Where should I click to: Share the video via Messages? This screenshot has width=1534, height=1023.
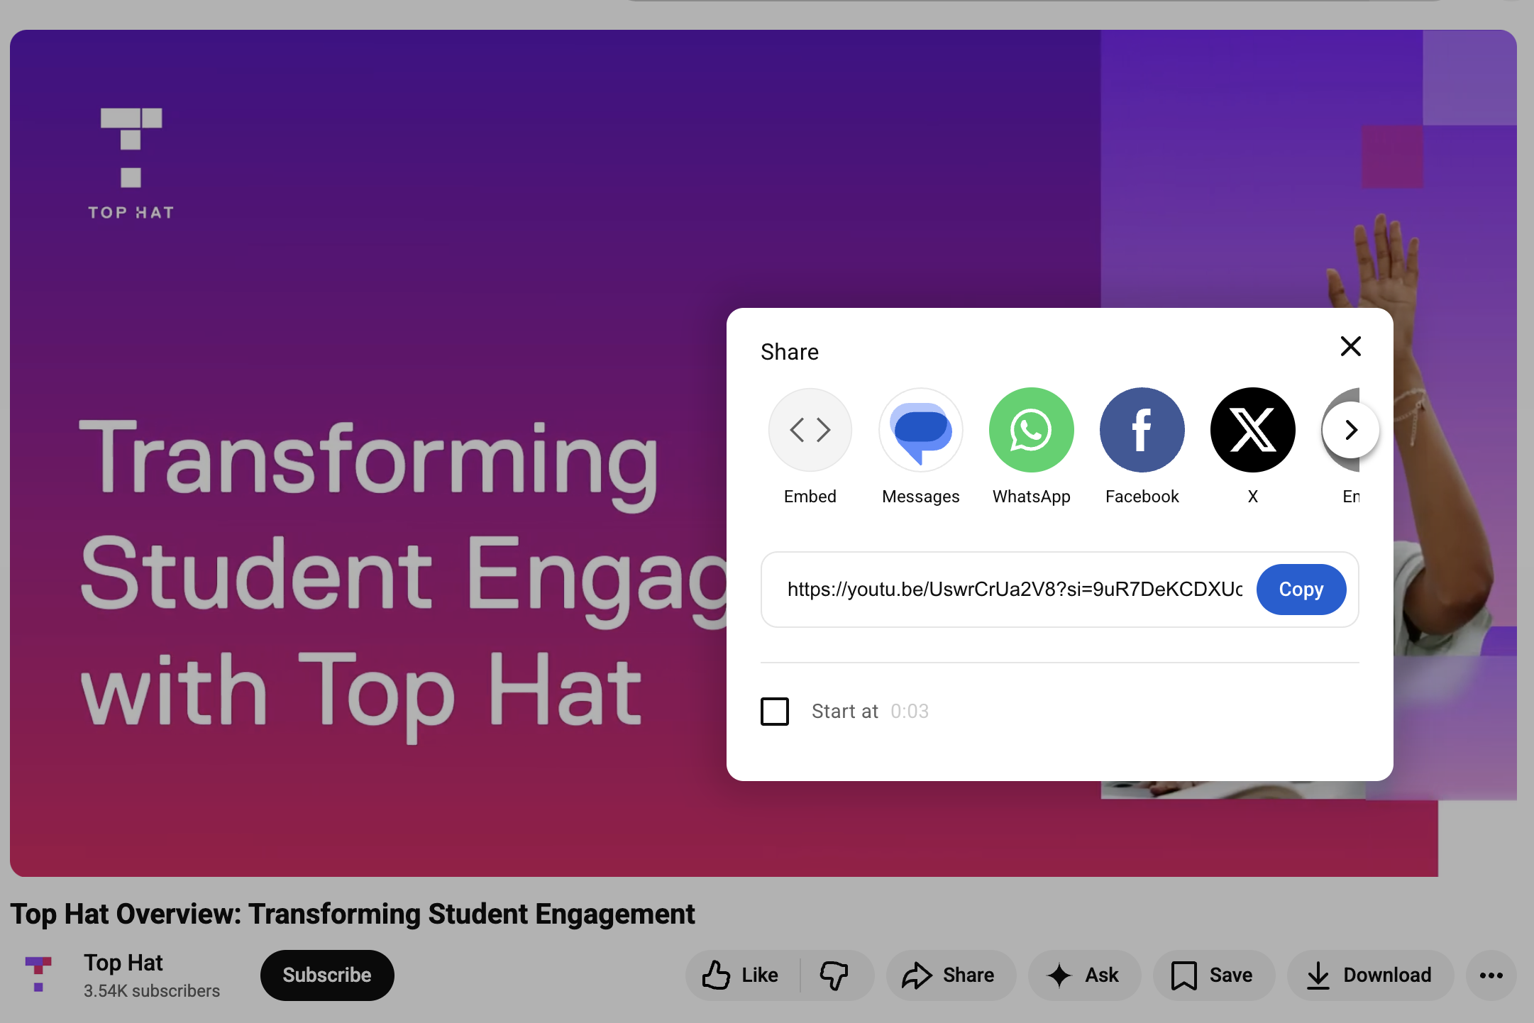920,430
